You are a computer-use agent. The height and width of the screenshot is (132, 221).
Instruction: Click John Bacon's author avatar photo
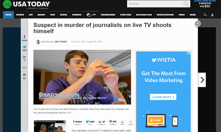[38, 42]
